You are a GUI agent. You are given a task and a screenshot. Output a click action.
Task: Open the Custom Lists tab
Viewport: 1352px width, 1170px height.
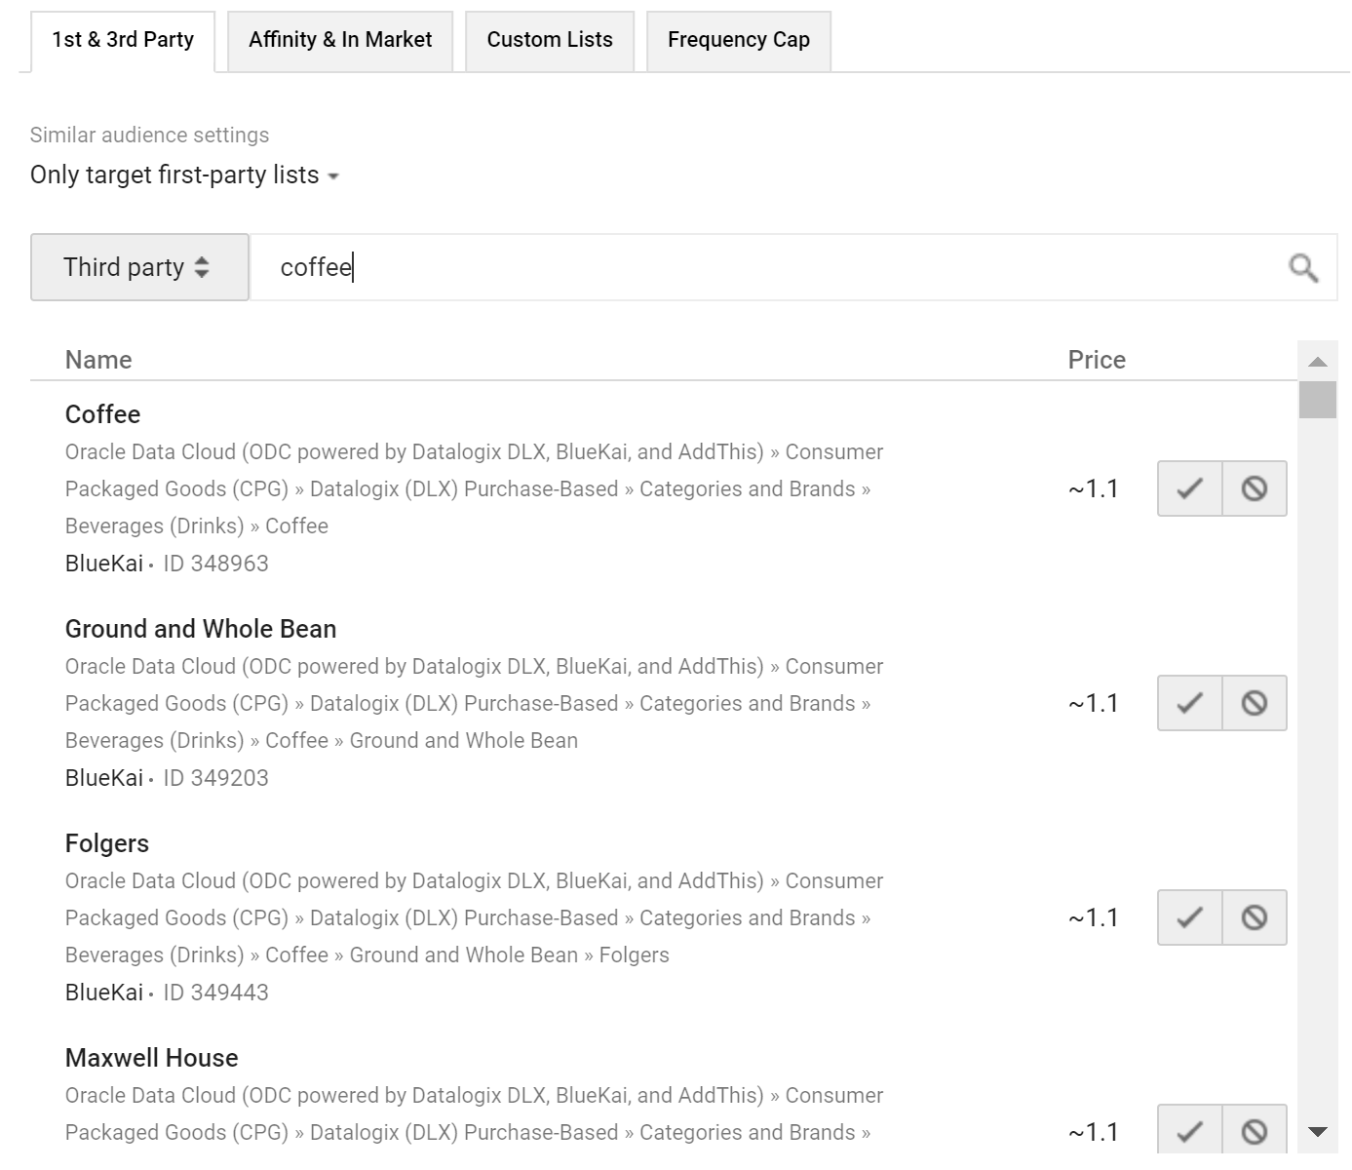click(x=550, y=41)
